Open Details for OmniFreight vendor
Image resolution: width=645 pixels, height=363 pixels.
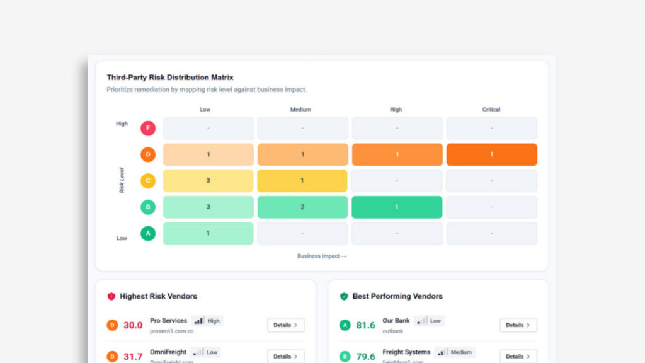[286, 356]
